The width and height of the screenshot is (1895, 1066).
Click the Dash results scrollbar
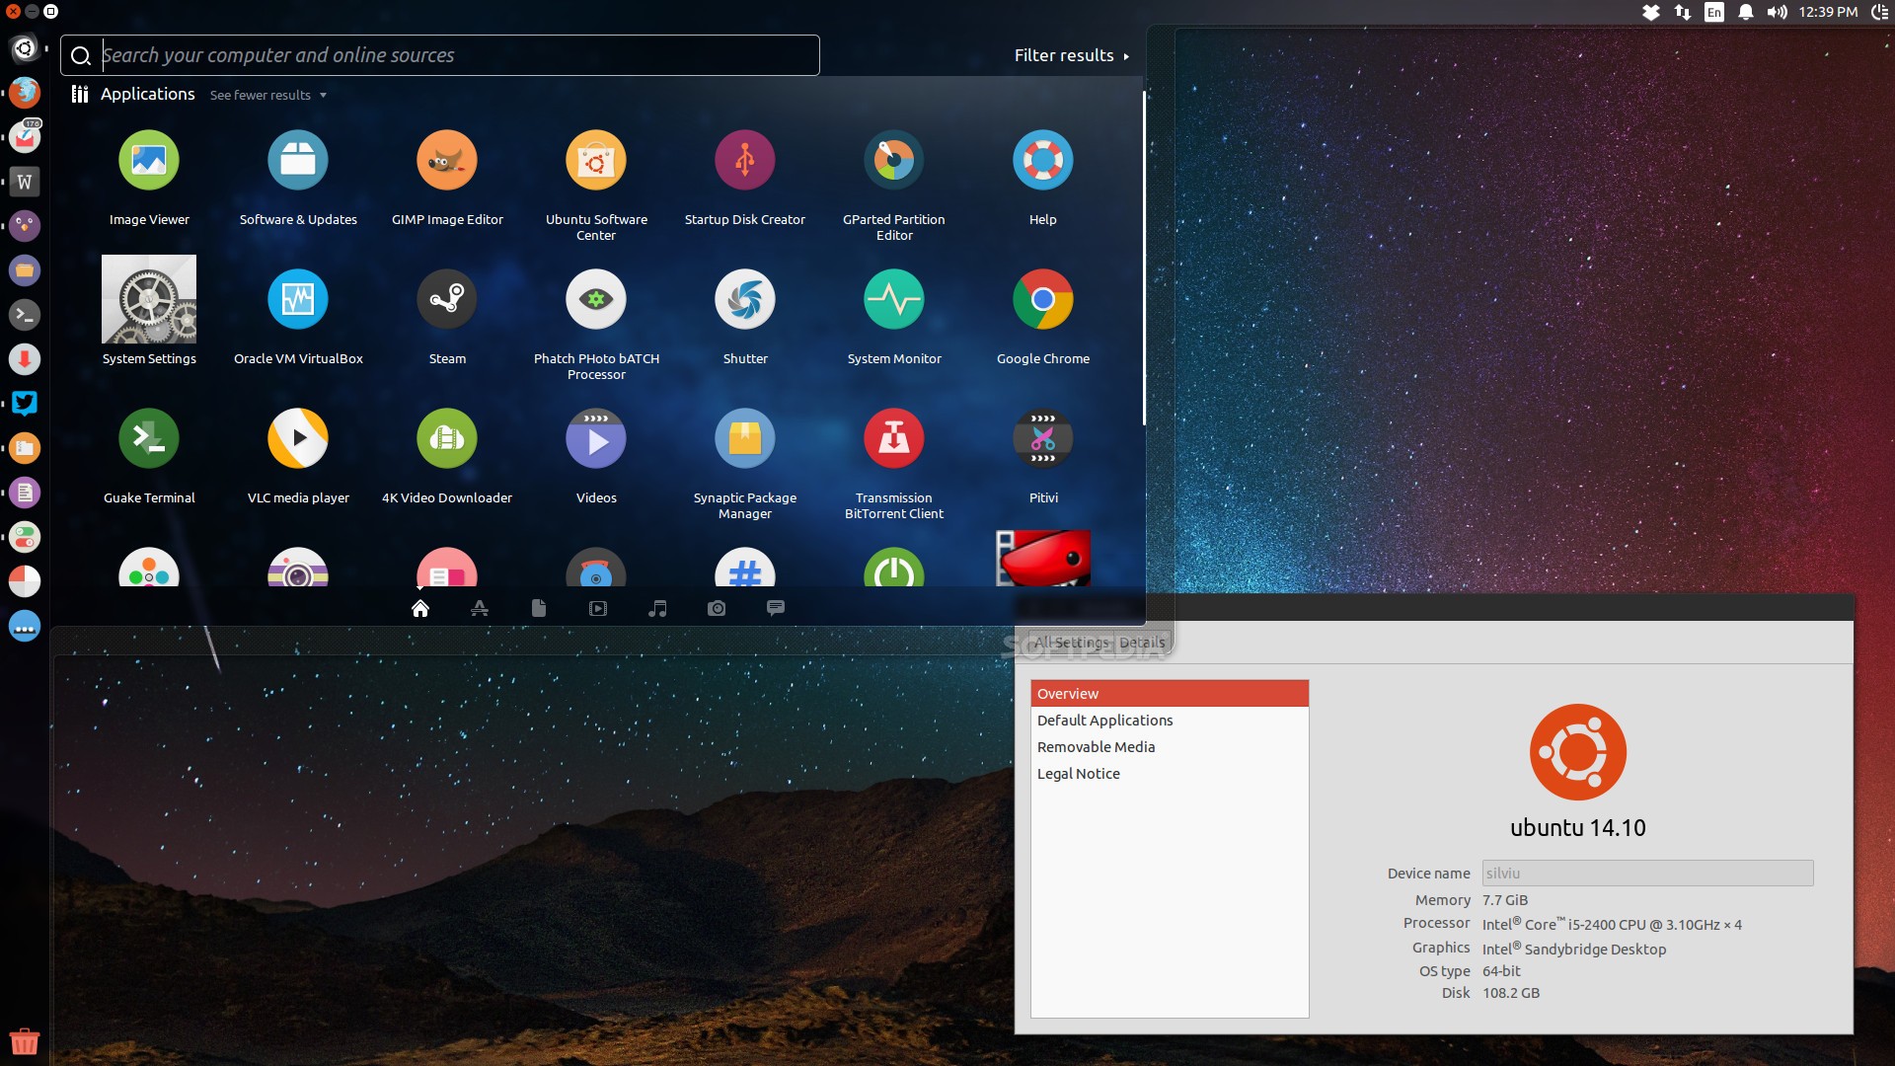1144,259
